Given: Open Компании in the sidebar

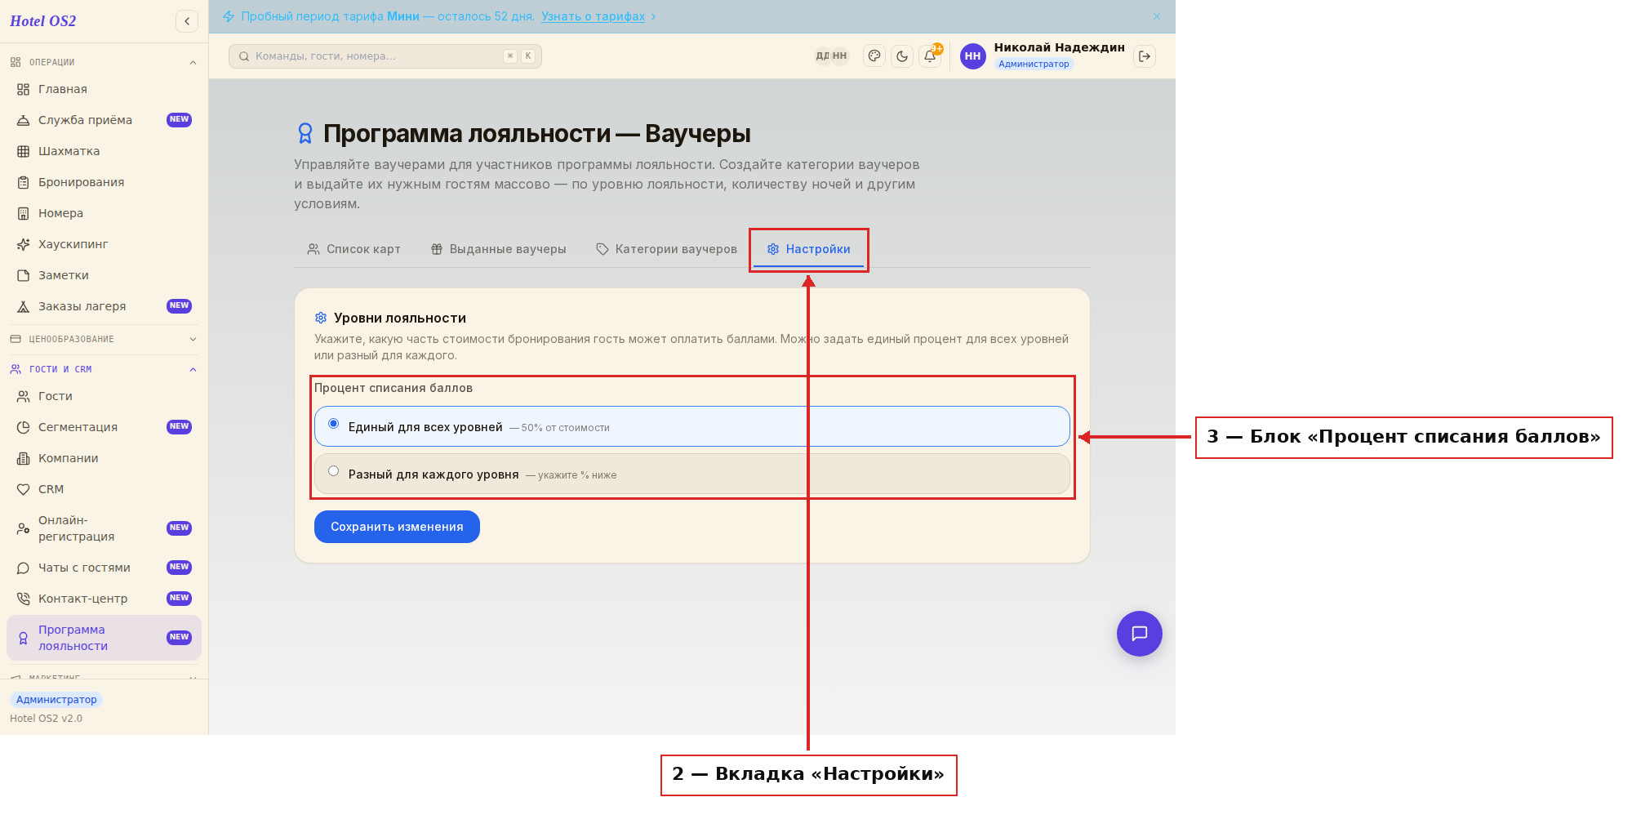Looking at the screenshot, I should click(104, 458).
